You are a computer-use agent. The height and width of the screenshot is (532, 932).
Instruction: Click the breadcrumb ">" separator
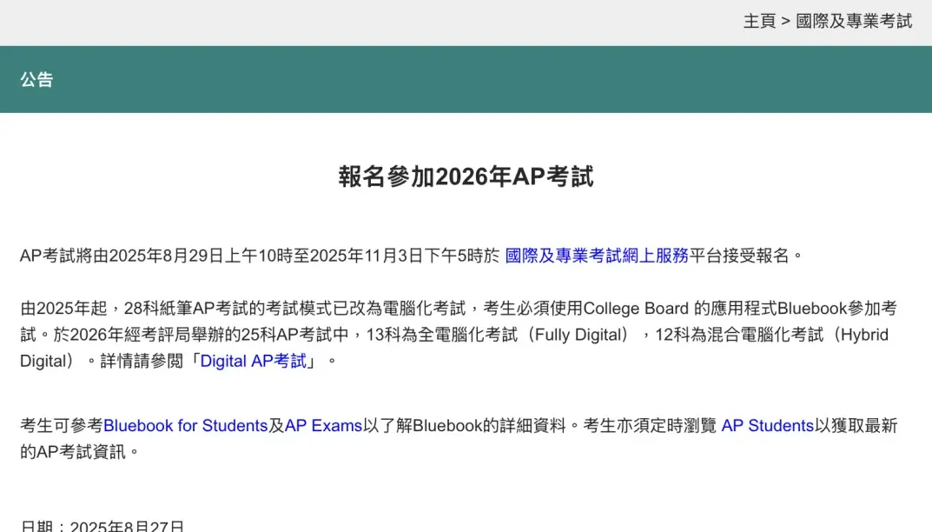785,22
